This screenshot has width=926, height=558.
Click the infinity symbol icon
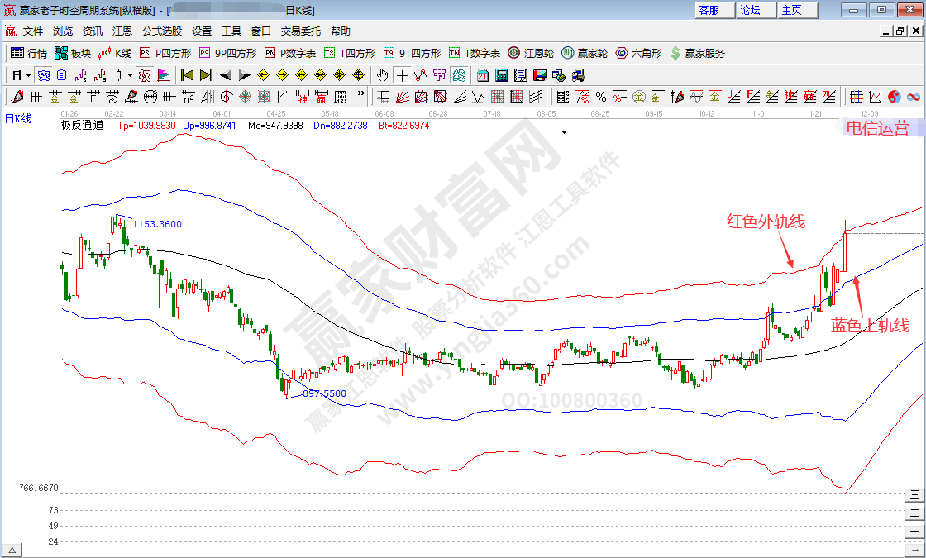914,97
